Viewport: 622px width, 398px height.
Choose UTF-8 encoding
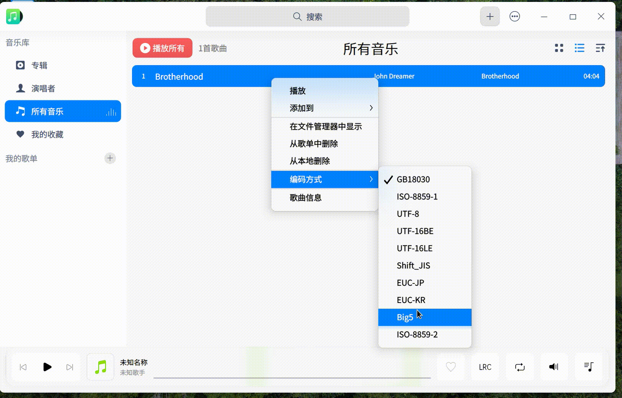click(x=425, y=214)
